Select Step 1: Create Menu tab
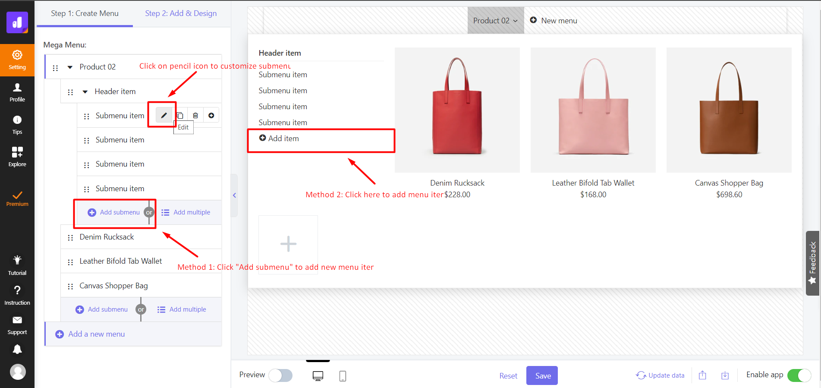The width and height of the screenshot is (821, 388). (x=85, y=13)
